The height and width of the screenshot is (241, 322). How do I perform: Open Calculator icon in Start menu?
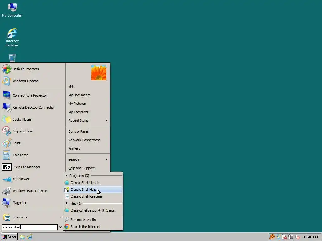point(7,155)
